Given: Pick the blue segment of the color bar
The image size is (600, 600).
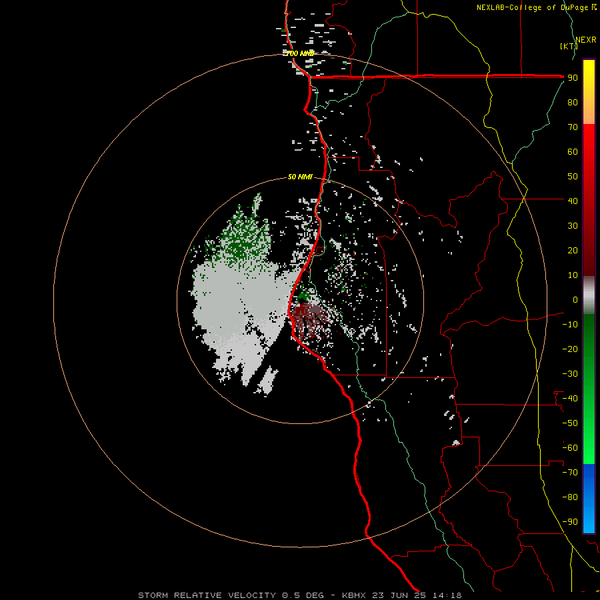Looking at the screenshot, I should coord(589,498).
